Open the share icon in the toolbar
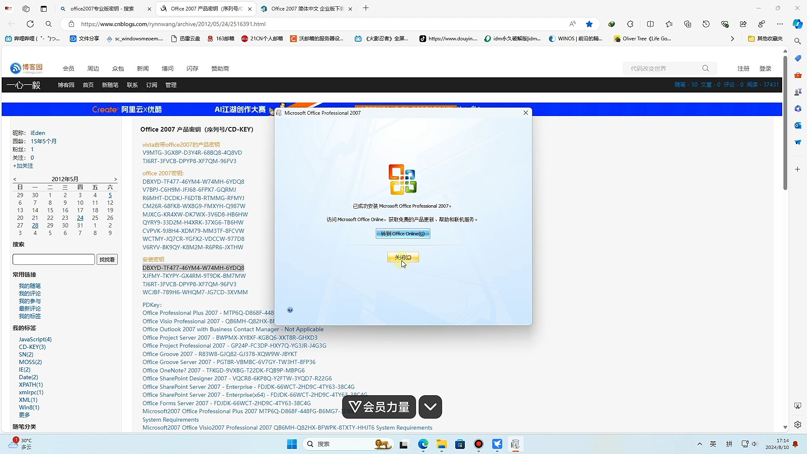This screenshot has width=807, height=454. coord(743,24)
